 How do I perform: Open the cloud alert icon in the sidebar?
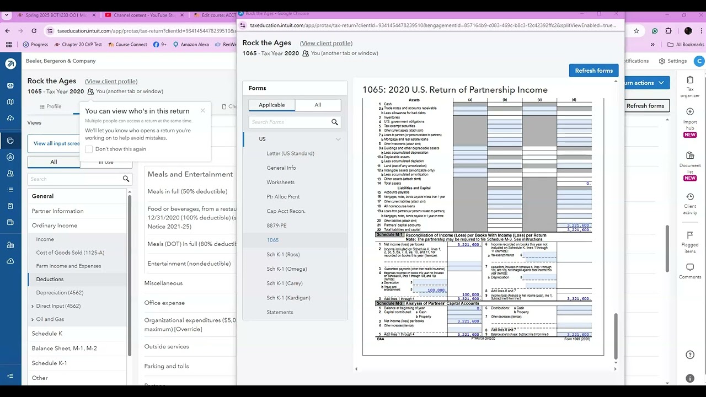pyautogui.click(x=10, y=261)
